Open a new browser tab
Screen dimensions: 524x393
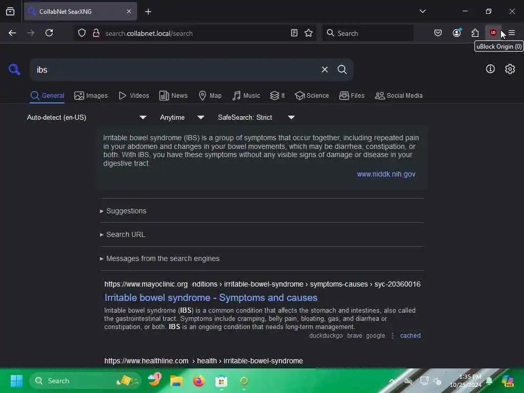click(x=148, y=12)
